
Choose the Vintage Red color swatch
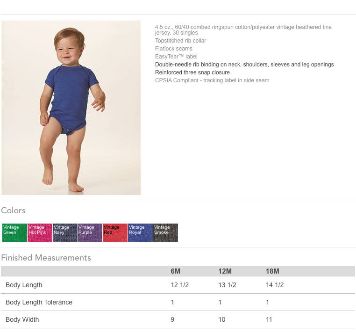point(115,232)
